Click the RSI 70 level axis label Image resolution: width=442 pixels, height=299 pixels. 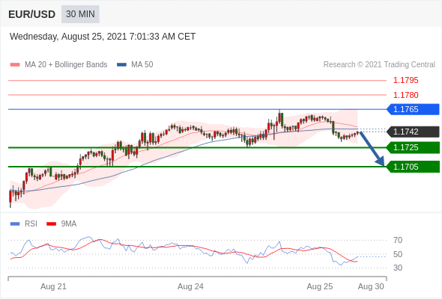coord(398,240)
